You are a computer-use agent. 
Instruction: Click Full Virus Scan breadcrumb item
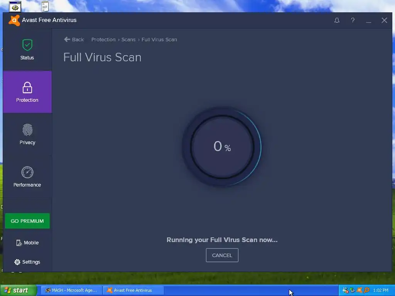pos(159,40)
